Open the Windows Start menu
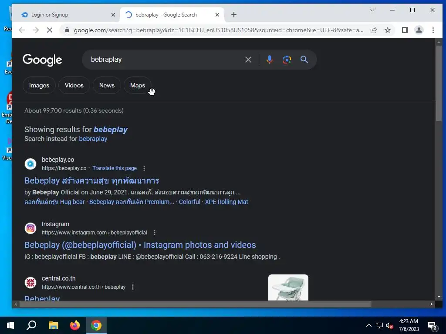Screen dimensions: 446x334 coord(10,325)
